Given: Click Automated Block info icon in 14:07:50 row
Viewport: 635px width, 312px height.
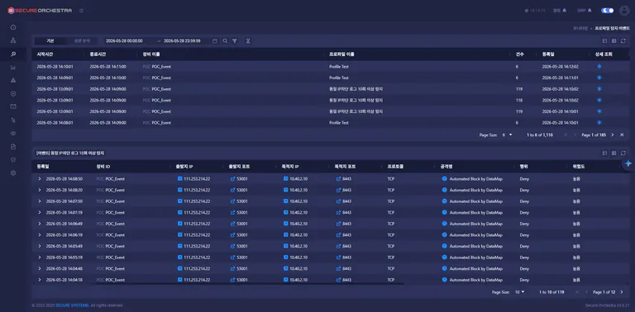Looking at the screenshot, I should tap(444, 201).
